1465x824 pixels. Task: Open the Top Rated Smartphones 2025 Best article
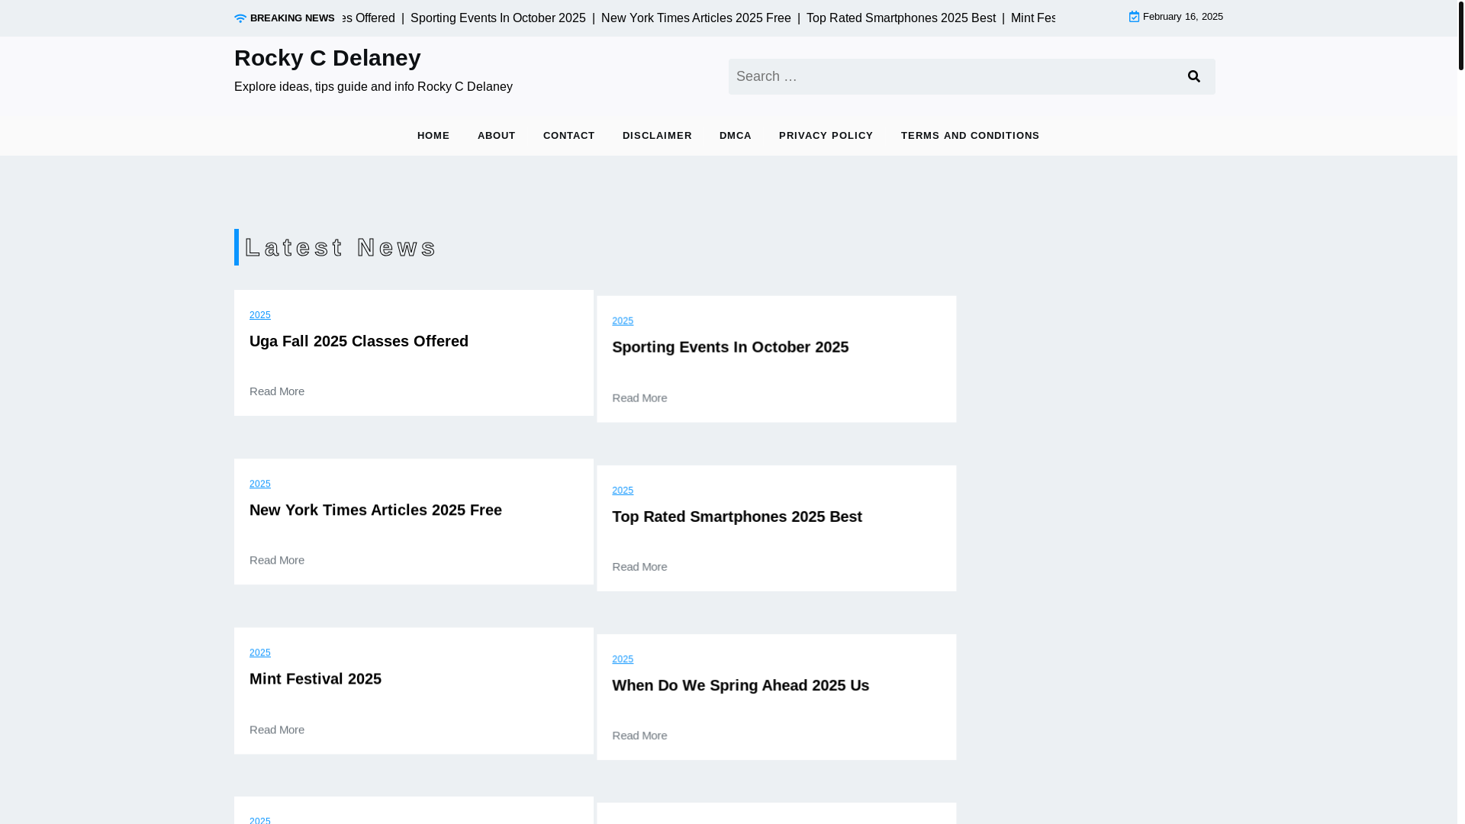pos(737,517)
